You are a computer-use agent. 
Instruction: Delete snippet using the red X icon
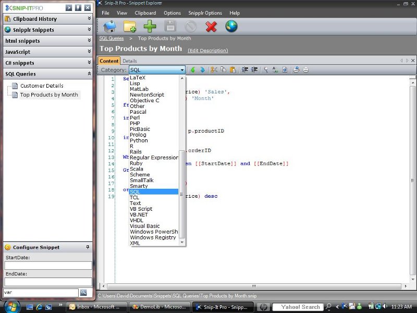[211, 26]
